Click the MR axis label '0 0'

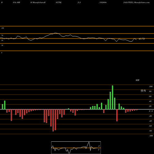151,111
